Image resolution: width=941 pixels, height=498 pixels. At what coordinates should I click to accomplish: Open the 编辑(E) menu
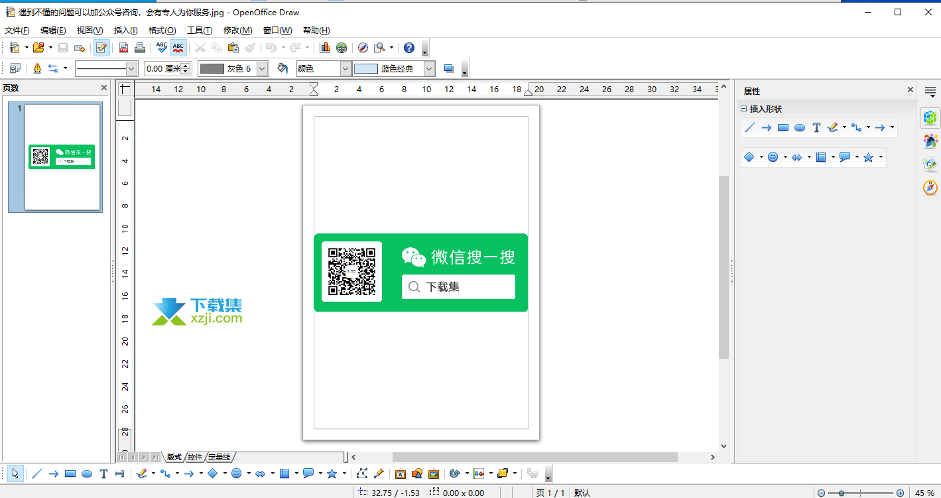[53, 31]
